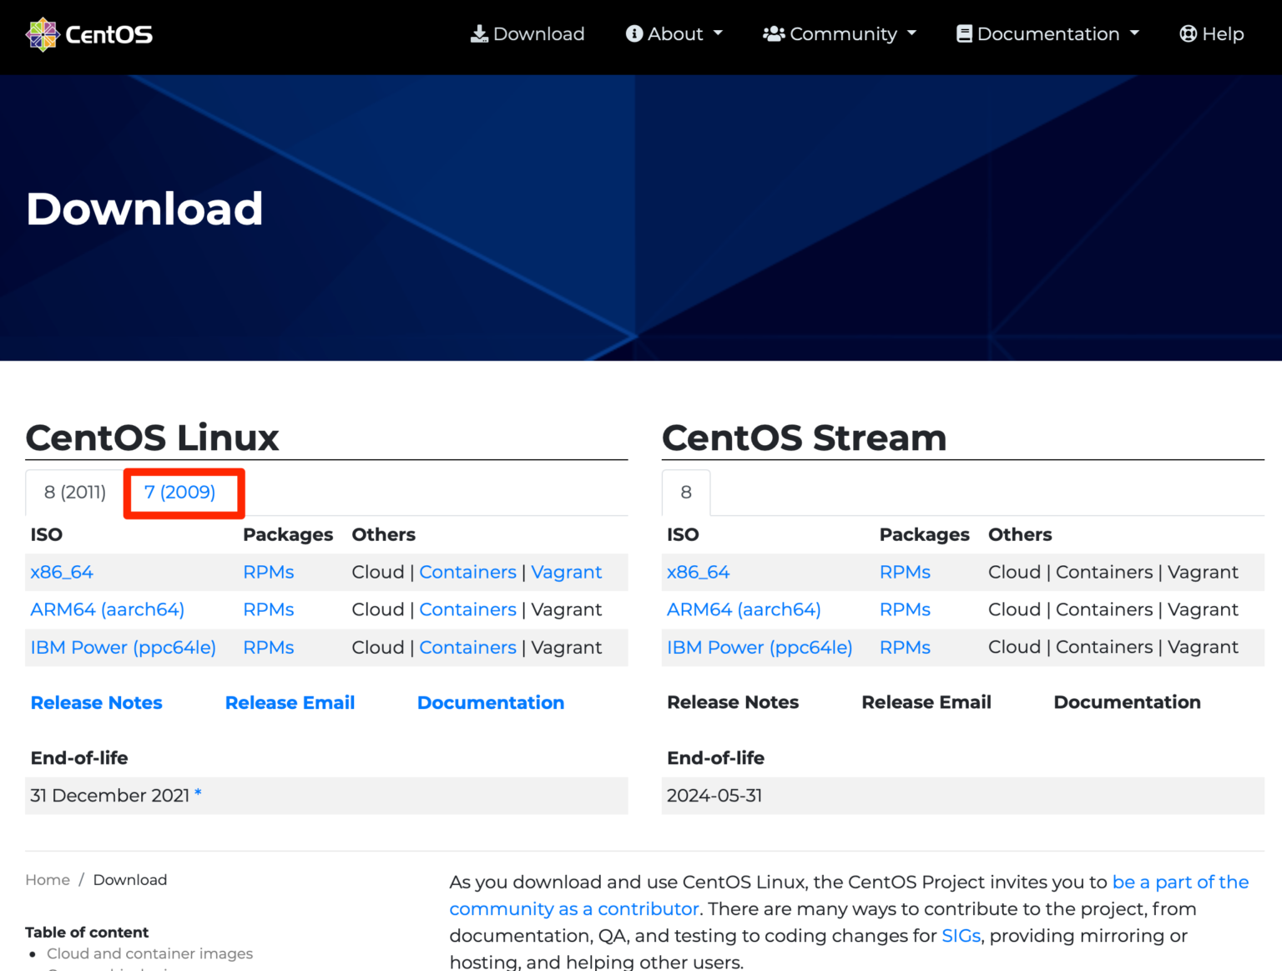Expand the Community dropdown menu
Viewport: 1282px width, 971px height.
[840, 33]
